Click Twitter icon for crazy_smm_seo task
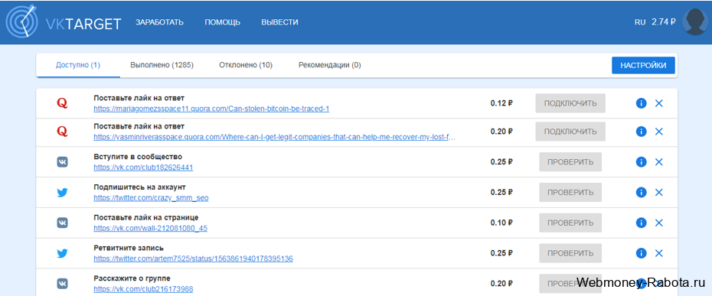Image resolution: width=712 pixels, height=296 pixels. point(62,193)
